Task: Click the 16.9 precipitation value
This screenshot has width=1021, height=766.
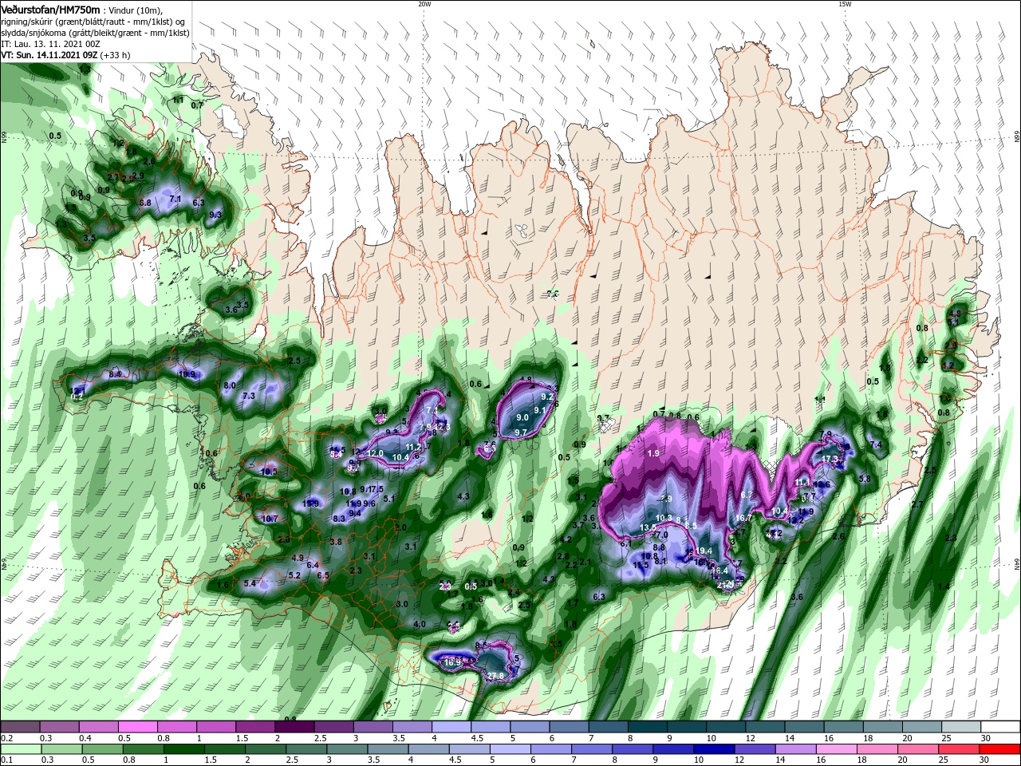Action: tap(453, 662)
